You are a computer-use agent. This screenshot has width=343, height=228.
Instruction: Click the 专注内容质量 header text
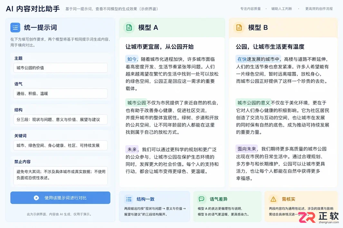pos(251,9)
